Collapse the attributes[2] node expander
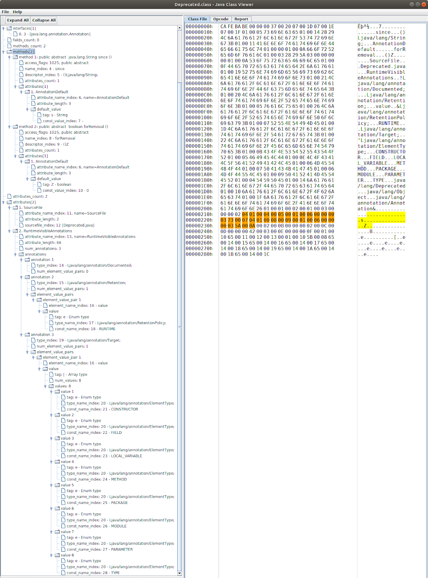This screenshot has height=578, width=428. pyautogui.click(x=4, y=202)
